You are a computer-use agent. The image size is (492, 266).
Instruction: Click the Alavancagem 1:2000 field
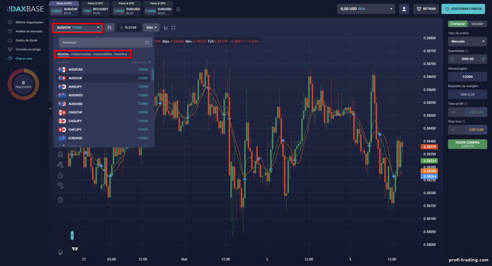pyautogui.click(x=467, y=76)
